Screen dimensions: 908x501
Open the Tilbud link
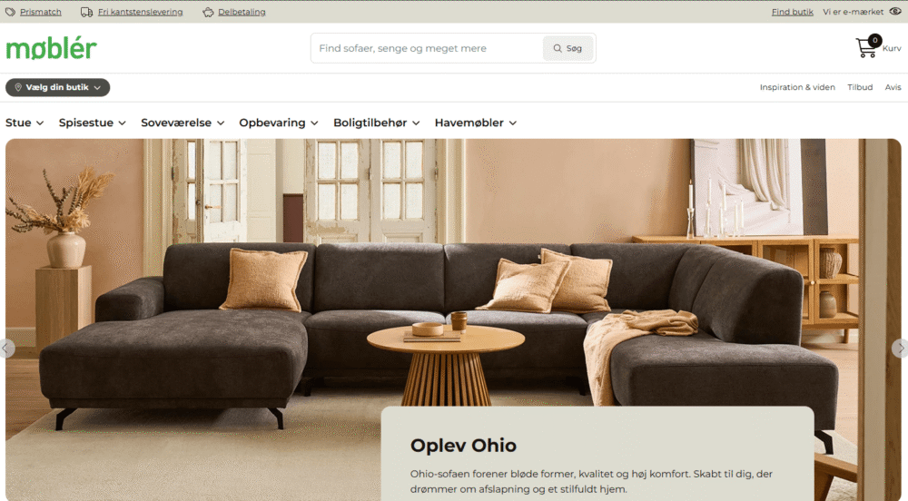[x=859, y=87]
